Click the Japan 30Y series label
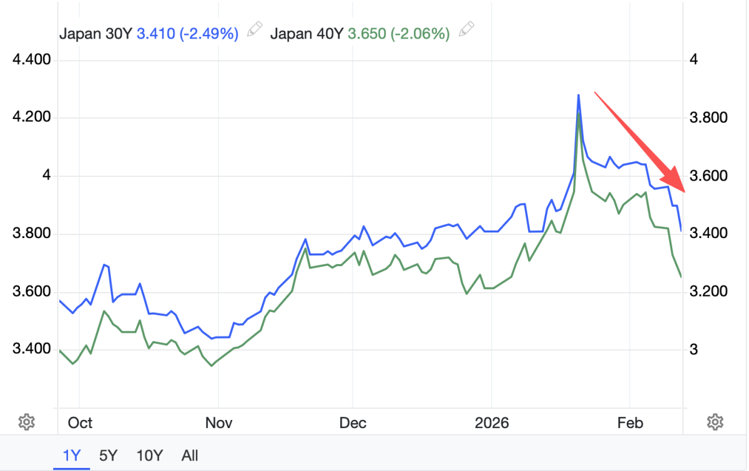 pos(95,34)
